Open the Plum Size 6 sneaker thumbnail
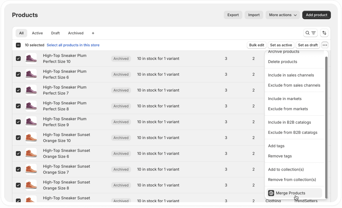342x208 pixels. coord(31,74)
